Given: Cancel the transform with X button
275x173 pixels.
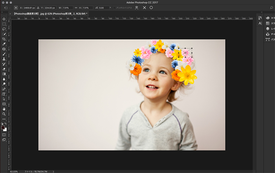Looking at the screenshot, I should [144, 8].
